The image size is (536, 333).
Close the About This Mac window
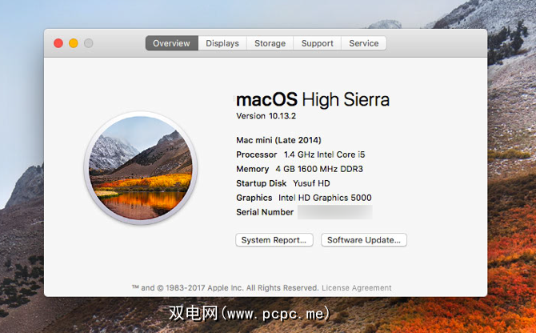pyautogui.click(x=58, y=43)
